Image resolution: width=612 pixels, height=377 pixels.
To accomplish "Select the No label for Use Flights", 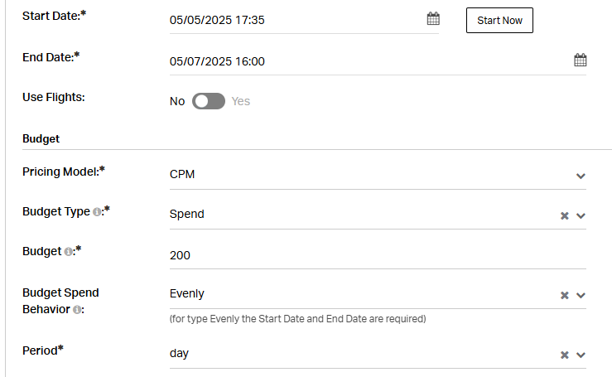I will tap(177, 101).
